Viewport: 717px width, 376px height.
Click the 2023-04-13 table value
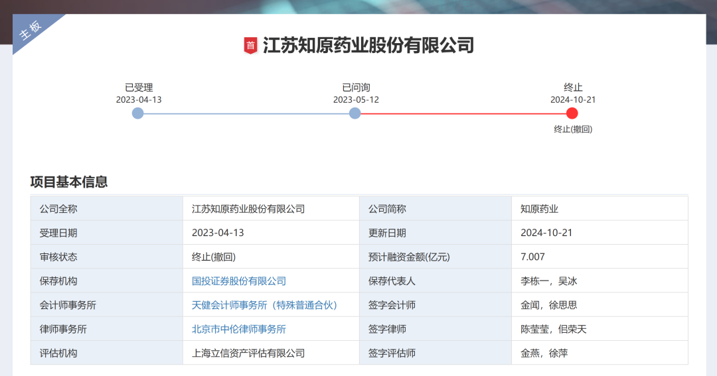(x=218, y=233)
